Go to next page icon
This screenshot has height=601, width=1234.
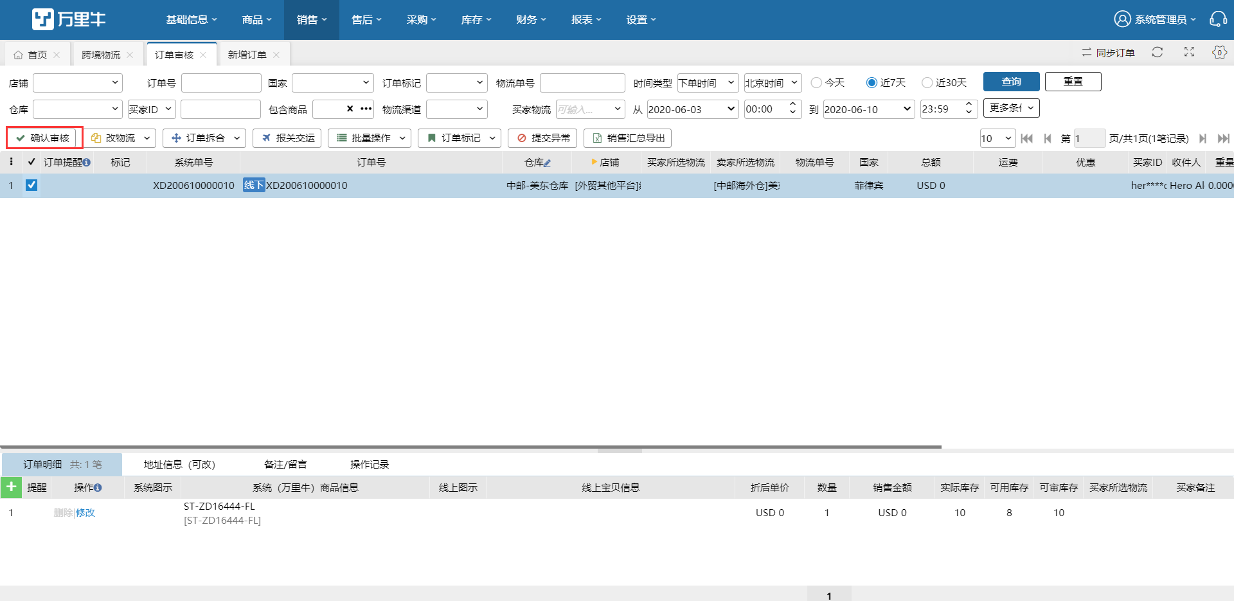[x=1202, y=138]
